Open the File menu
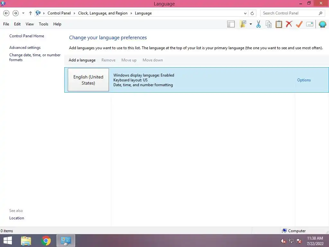The image size is (329, 247). click(6, 24)
